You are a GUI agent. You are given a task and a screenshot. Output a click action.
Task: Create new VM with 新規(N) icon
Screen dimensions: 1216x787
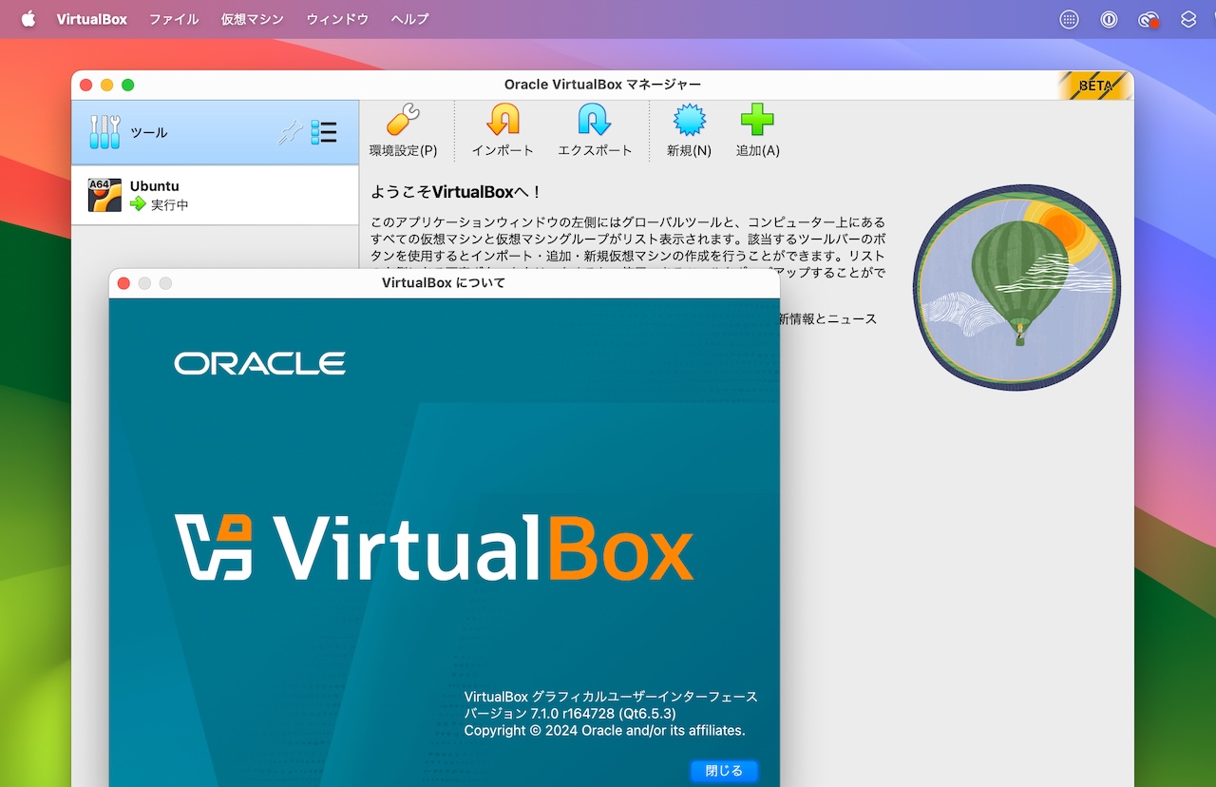(x=689, y=121)
